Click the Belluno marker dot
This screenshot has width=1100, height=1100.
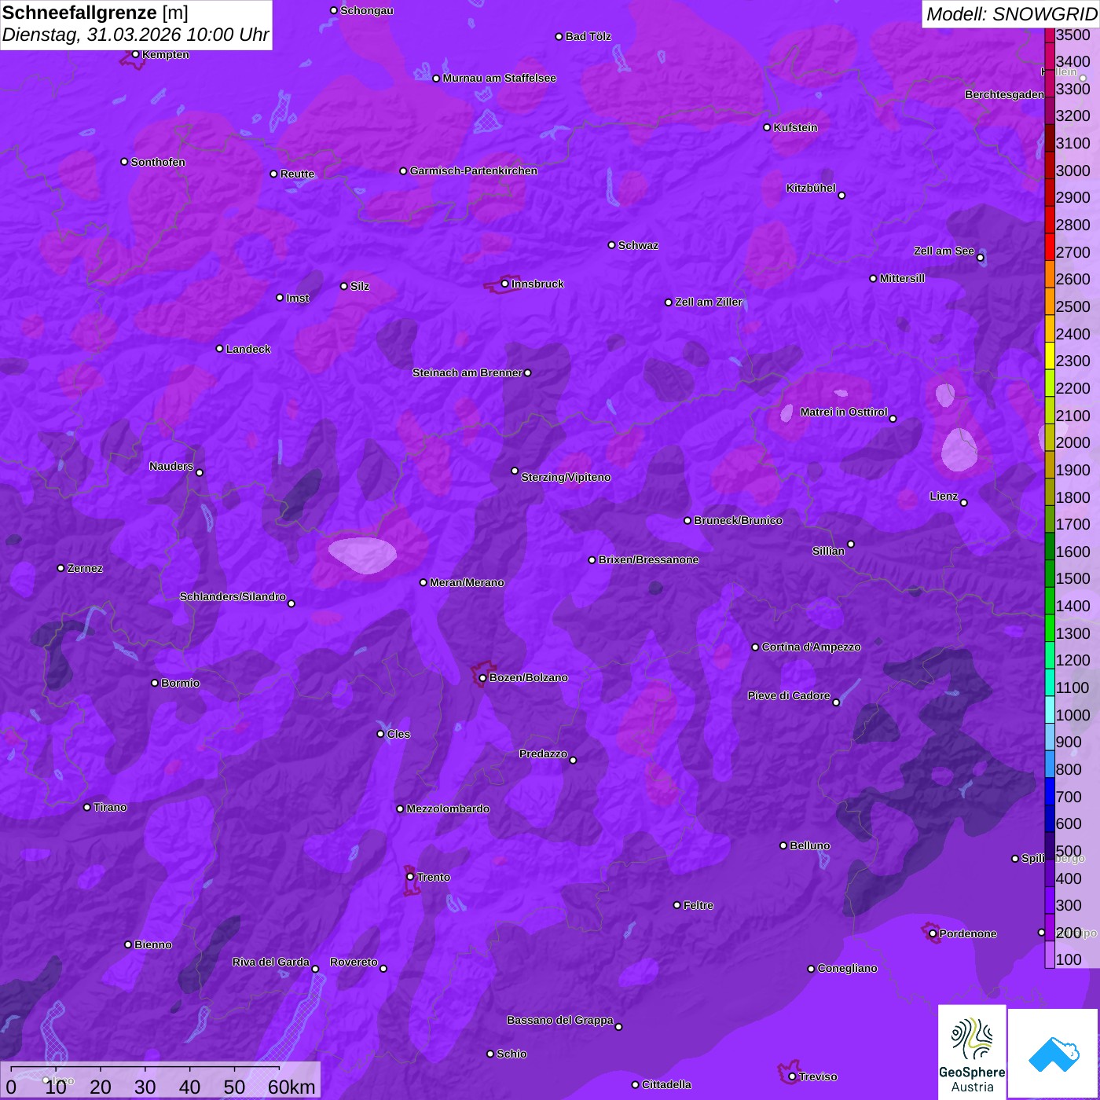pos(783,845)
